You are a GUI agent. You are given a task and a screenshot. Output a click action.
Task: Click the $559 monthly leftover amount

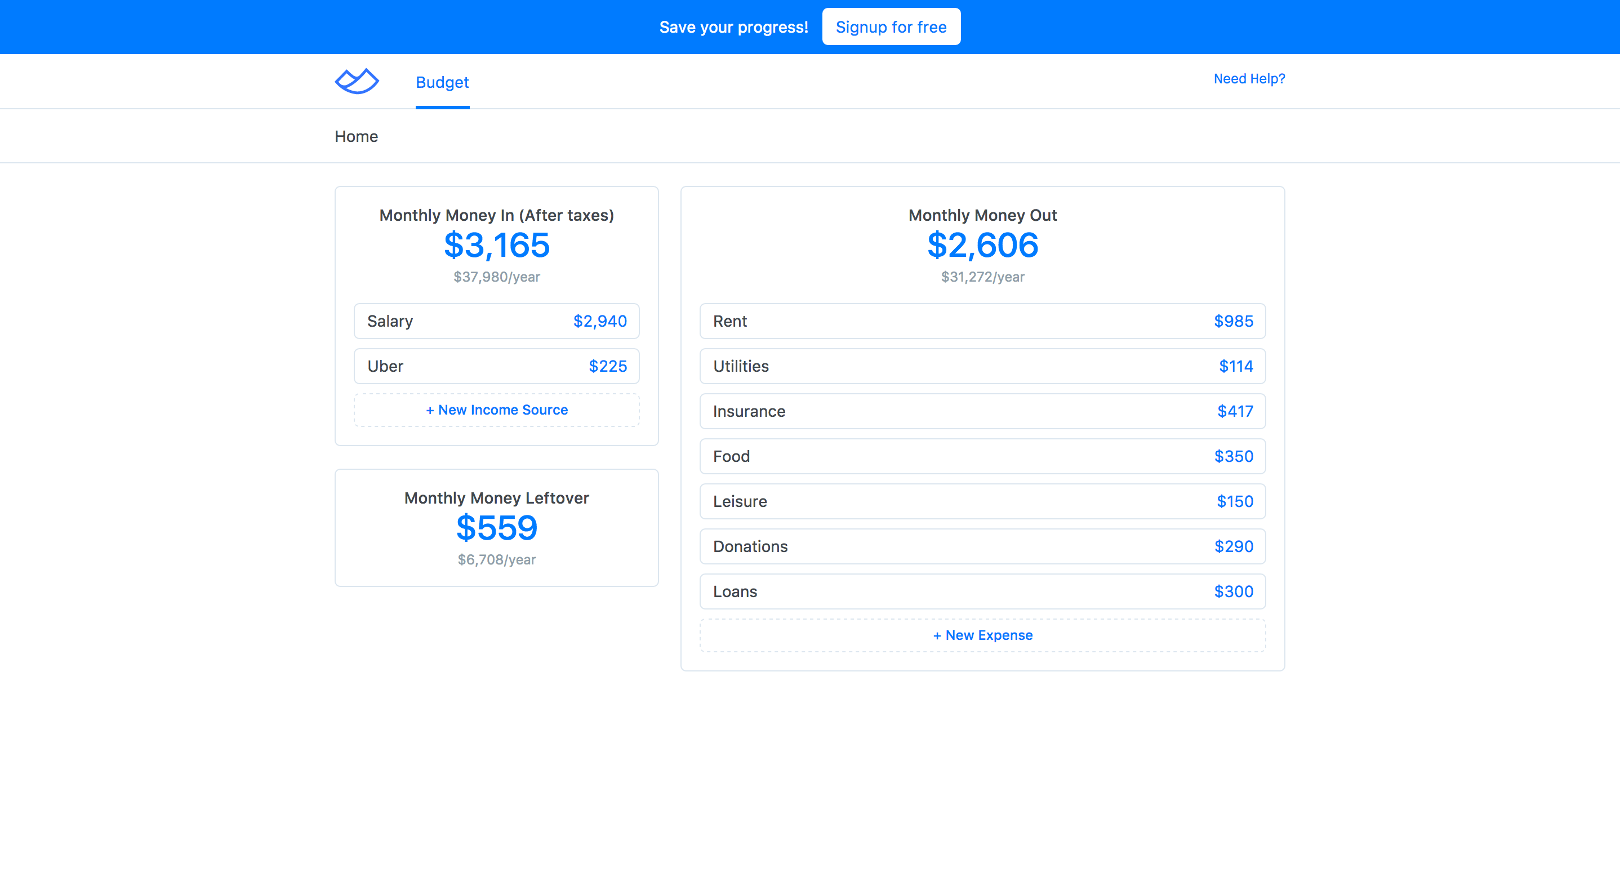[x=496, y=527]
